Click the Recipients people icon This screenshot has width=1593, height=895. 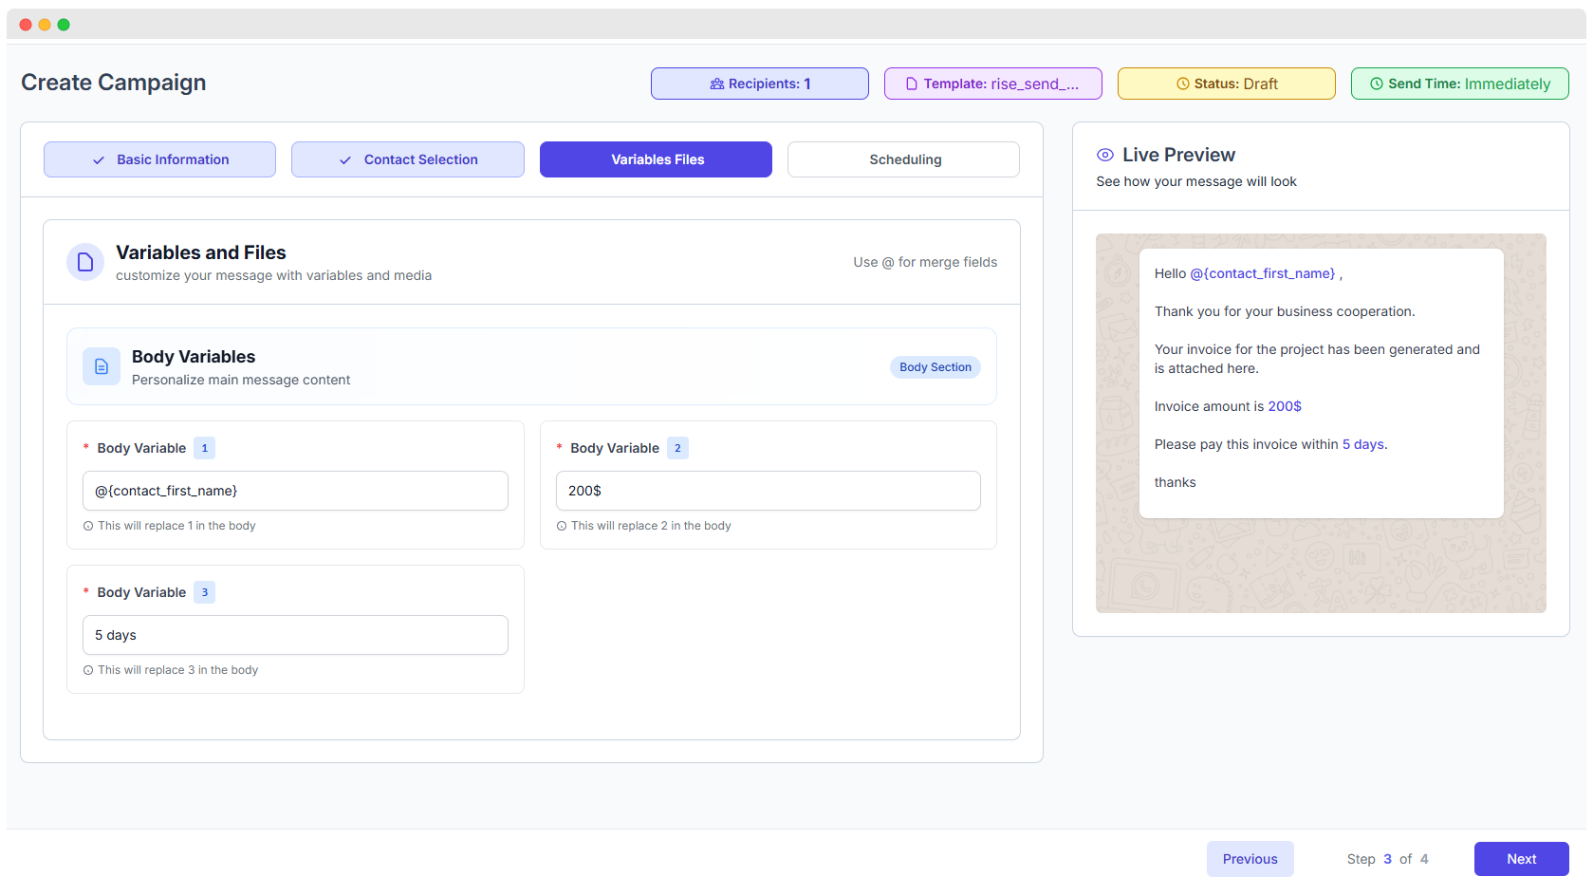click(x=717, y=84)
